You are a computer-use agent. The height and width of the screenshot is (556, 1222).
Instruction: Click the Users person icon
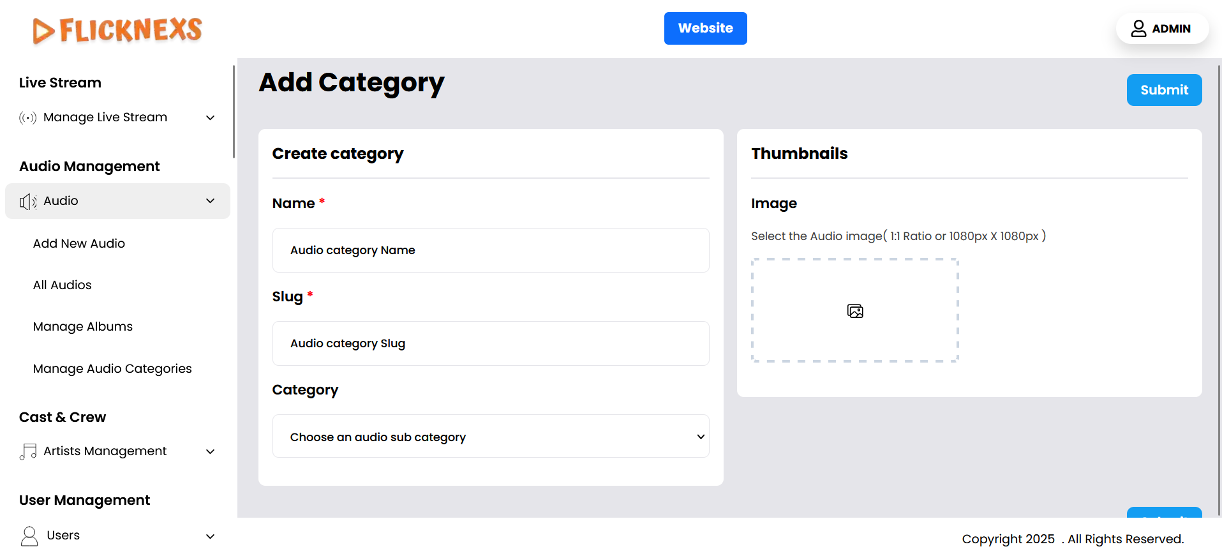(x=29, y=536)
